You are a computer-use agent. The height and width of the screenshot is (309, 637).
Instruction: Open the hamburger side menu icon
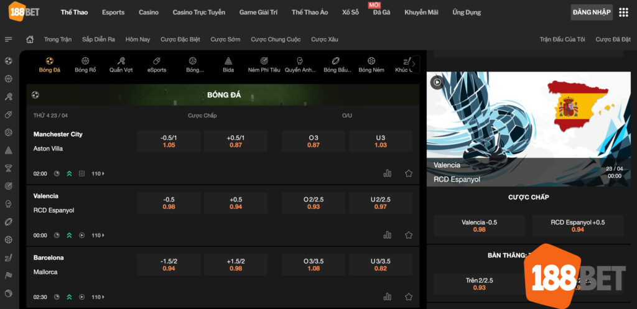(x=9, y=39)
